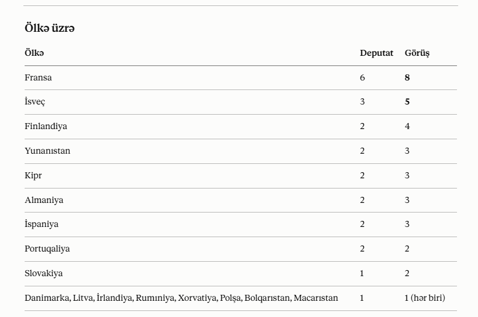Select the Kipr row label
Screen dimensions: 478x317
tap(33, 175)
